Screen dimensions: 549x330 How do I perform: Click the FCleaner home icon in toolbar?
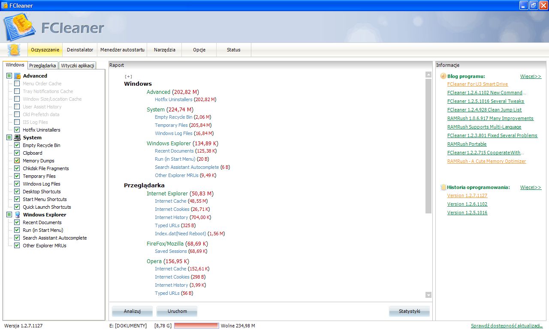[x=14, y=50]
